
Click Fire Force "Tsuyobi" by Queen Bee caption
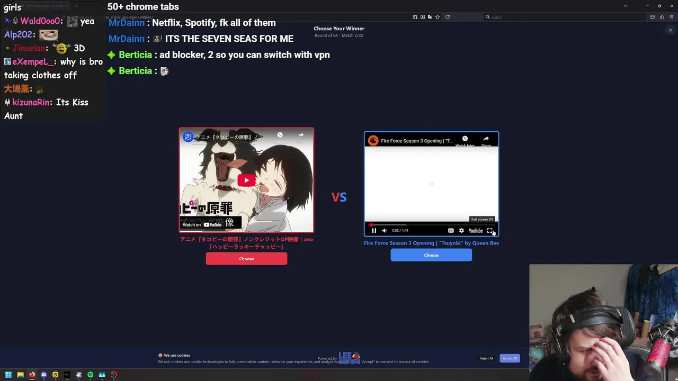(431, 243)
